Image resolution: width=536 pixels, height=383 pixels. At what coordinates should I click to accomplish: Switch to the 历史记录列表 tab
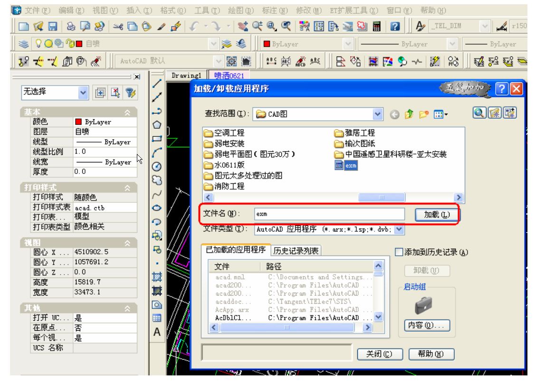coord(296,250)
